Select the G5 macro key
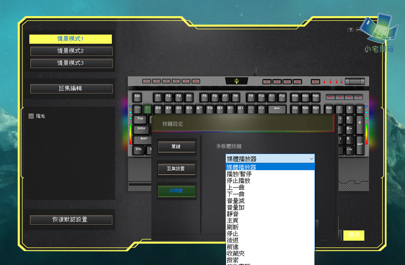 pos(186,81)
